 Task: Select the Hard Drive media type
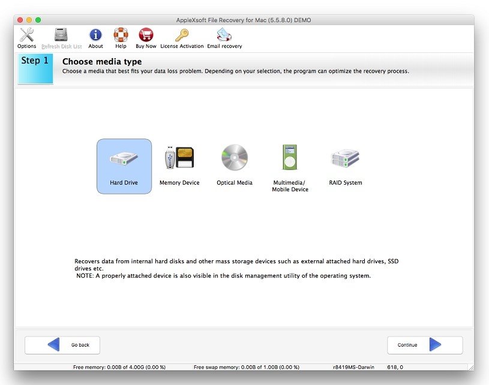pyautogui.click(x=124, y=166)
